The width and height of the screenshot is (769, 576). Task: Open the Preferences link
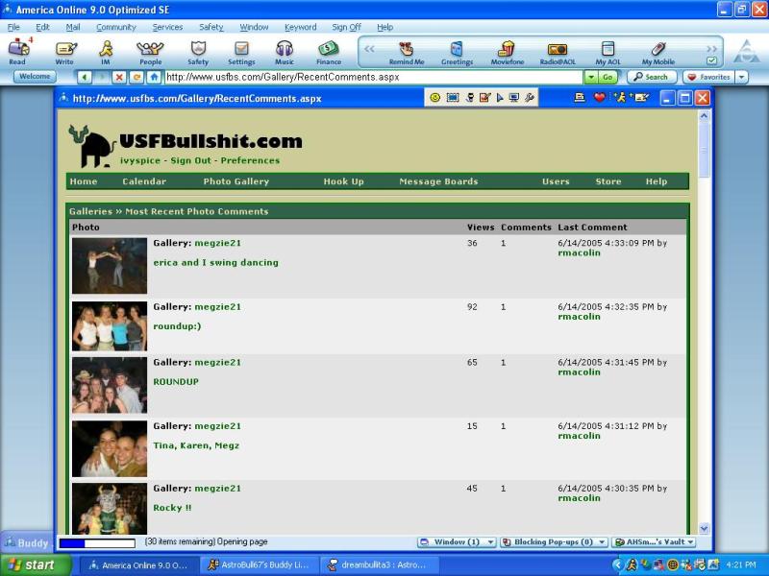click(x=250, y=160)
